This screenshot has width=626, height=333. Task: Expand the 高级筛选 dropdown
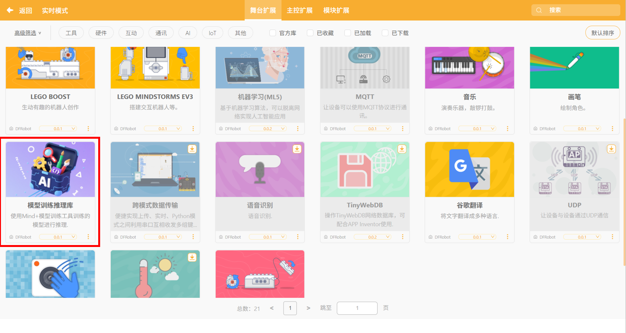point(28,33)
